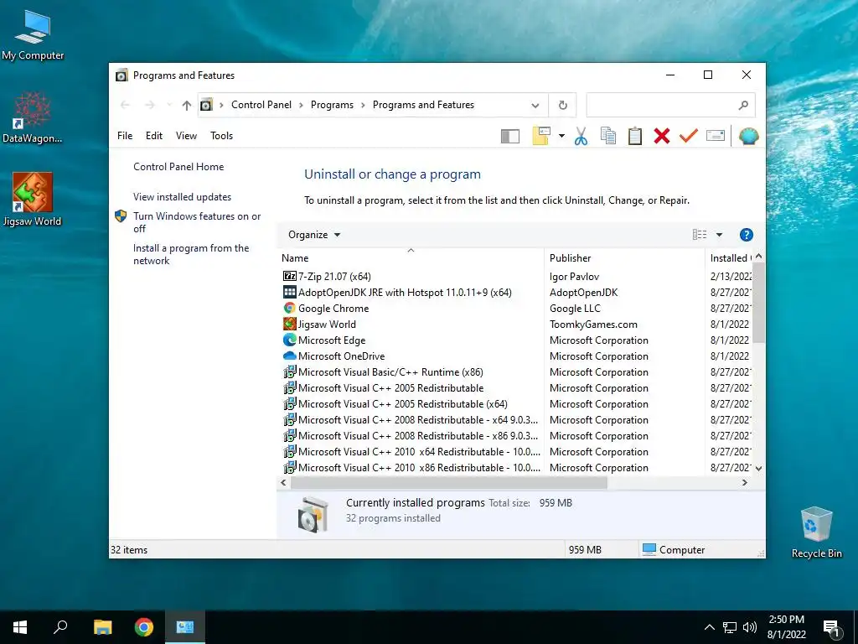Sort by the Publisher column header
This screenshot has height=644, width=858.
point(624,258)
